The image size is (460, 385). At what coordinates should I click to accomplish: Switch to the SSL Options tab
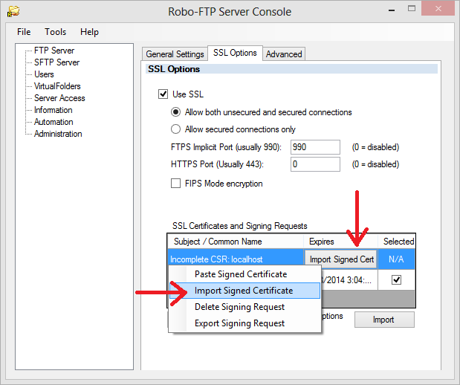point(235,53)
